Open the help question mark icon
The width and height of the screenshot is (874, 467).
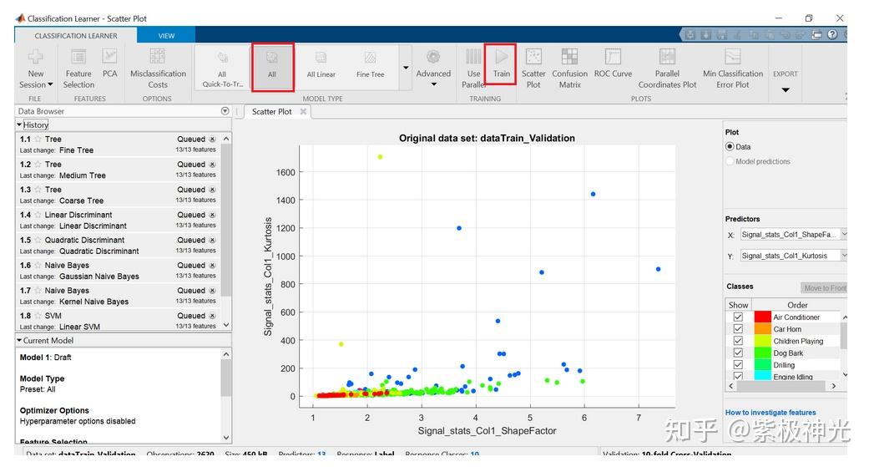pos(832,34)
